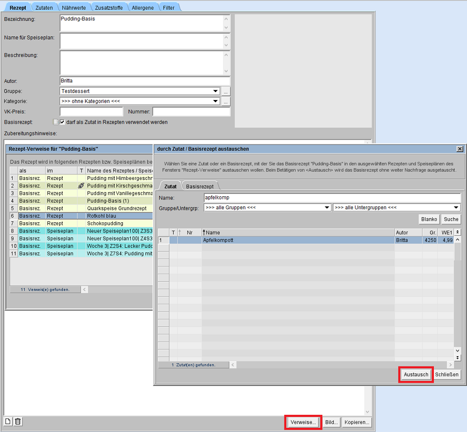Image resolution: width=467 pixels, height=432 pixels.
Task: Click the Suche button
Action: (451, 219)
